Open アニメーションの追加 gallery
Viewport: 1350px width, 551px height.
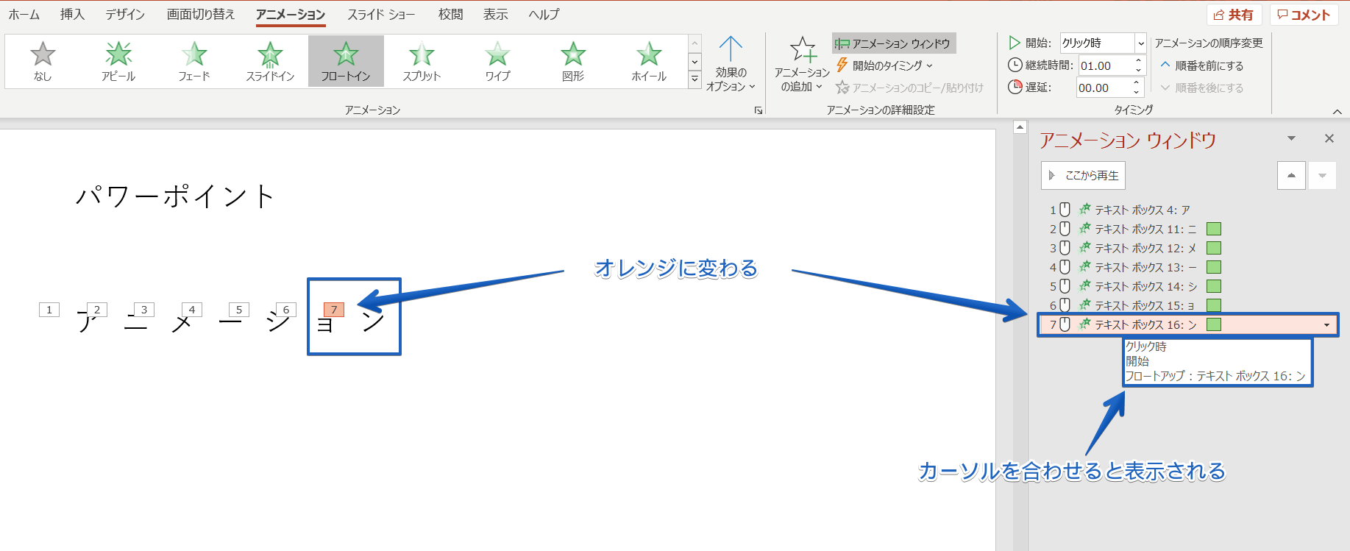pos(802,65)
